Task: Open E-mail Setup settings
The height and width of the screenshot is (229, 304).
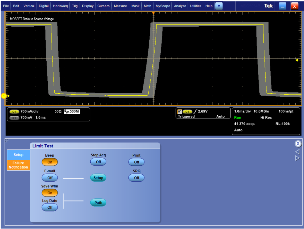Action: coord(98,178)
